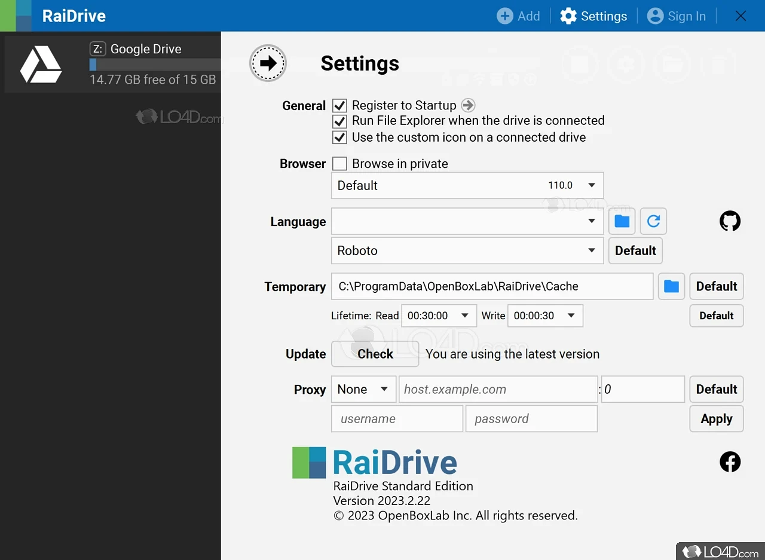Image resolution: width=765 pixels, height=560 pixels.
Task: Select the Google Drive entry in the list
Action: (112, 65)
